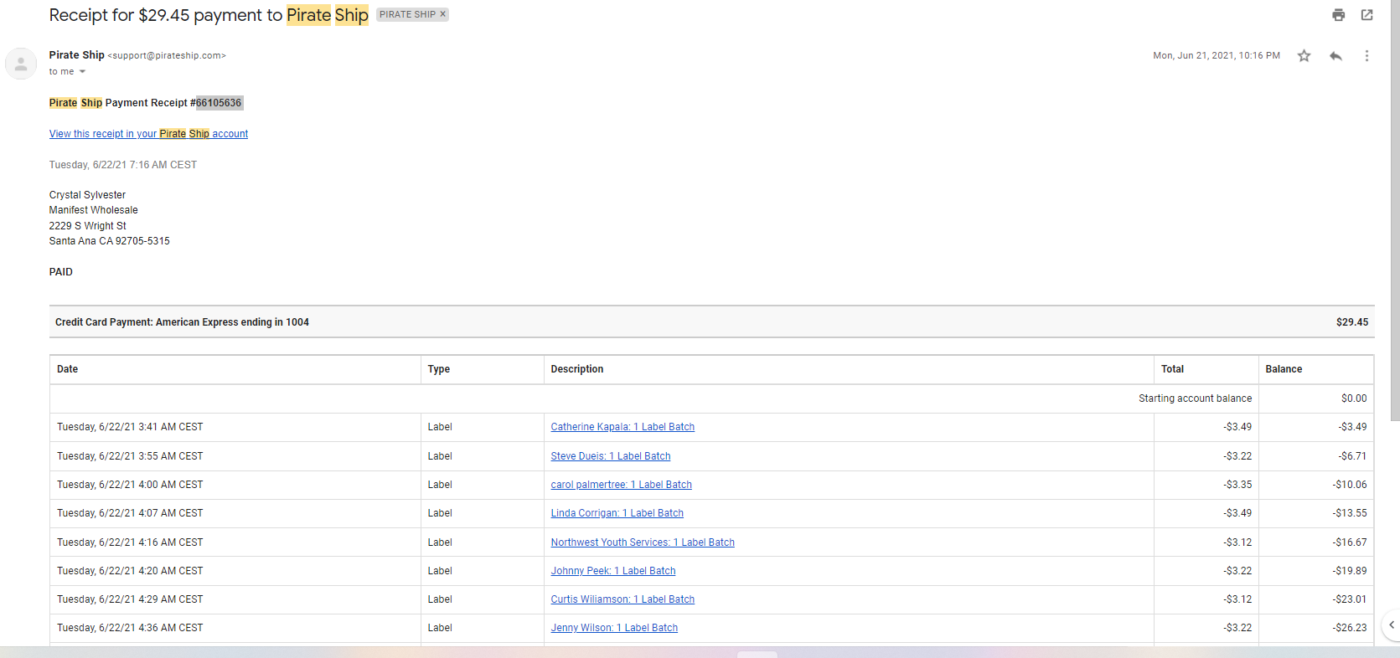Click the receipt date 'Tuesday, 6/22/21 7:16 AM CEST'
The width and height of the screenshot is (1400, 658).
(123, 165)
